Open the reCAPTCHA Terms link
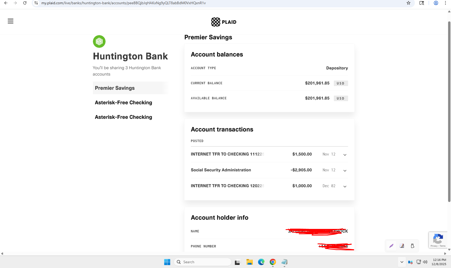451x268 pixels. pos(443,246)
